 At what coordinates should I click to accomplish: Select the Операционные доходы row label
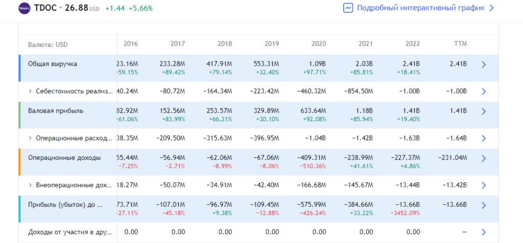[x=64, y=158]
